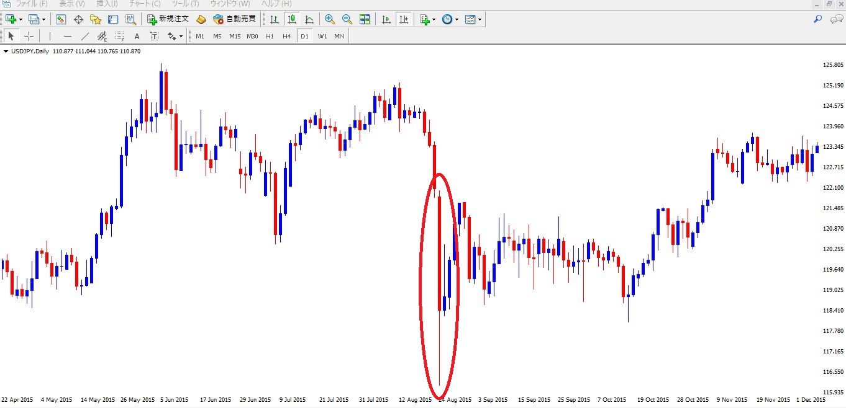Click the USDJPY,Daily chart title

(31, 51)
